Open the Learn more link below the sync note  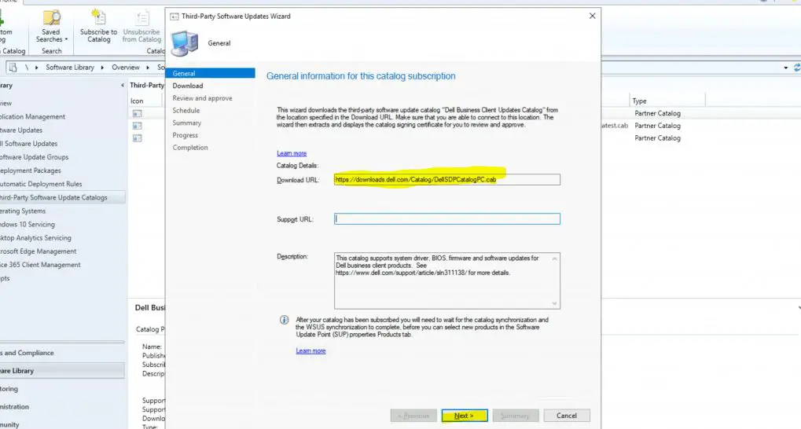point(310,350)
